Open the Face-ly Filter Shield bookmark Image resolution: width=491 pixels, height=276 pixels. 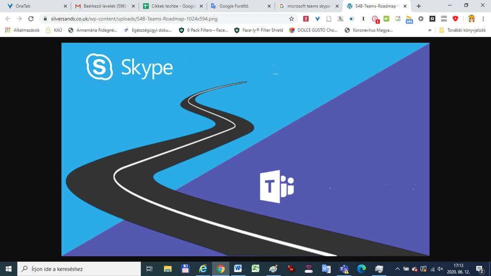coord(258,30)
